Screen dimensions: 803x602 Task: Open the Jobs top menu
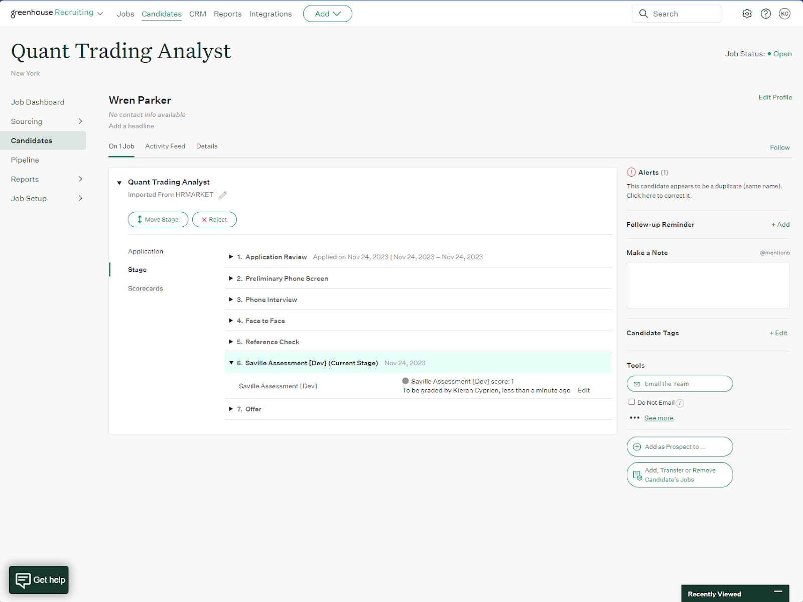coord(125,14)
